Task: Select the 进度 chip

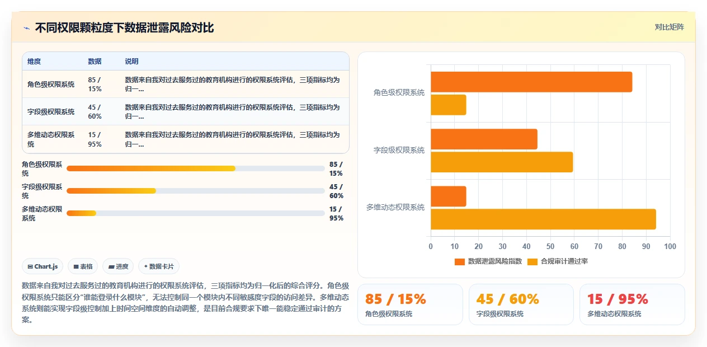Action: point(119,266)
